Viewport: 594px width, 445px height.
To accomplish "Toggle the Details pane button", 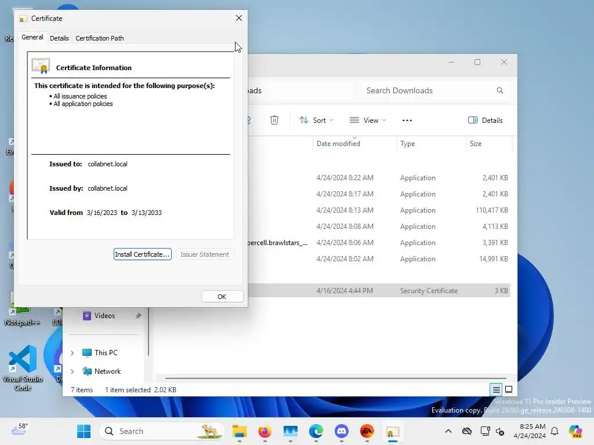I will (486, 121).
